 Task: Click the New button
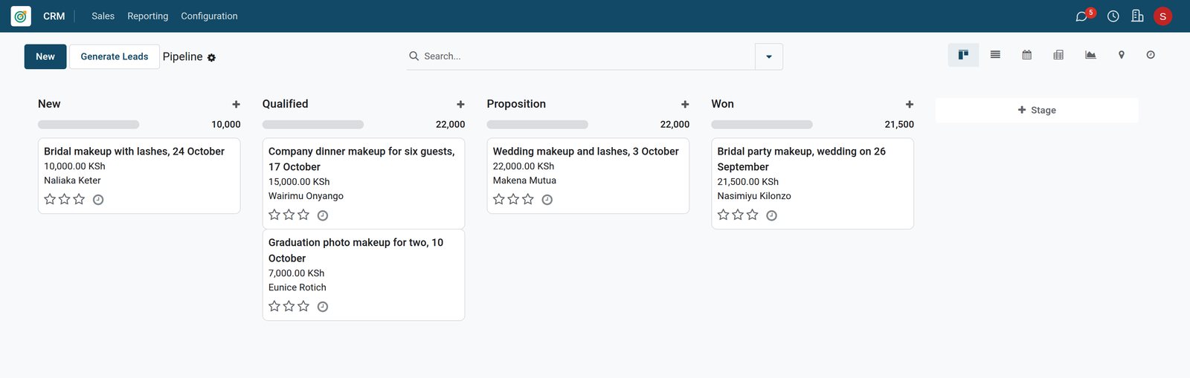pos(45,56)
